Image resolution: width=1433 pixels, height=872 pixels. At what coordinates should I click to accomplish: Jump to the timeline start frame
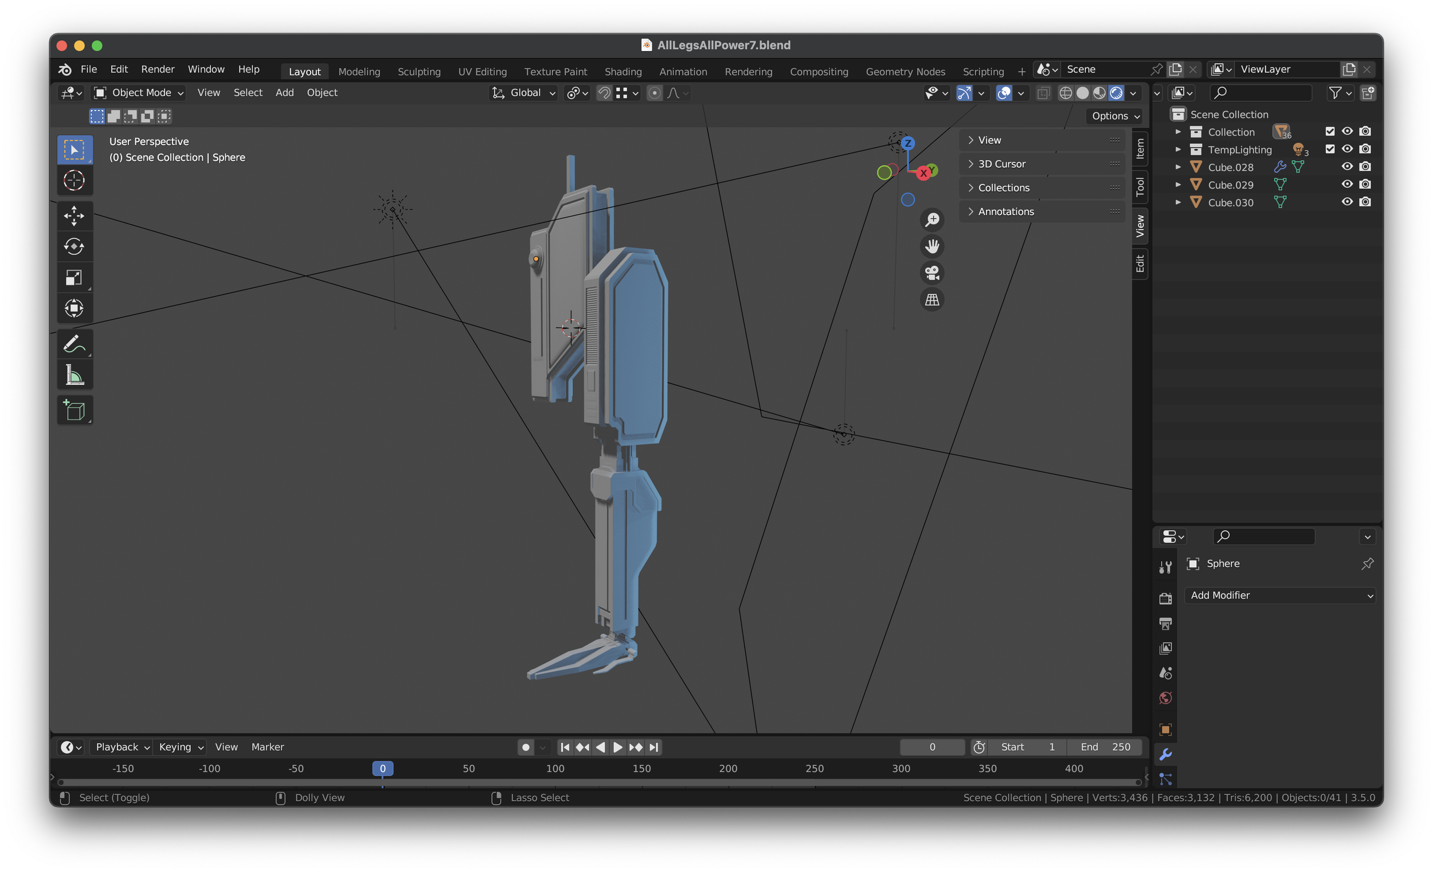(x=565, y=747)
